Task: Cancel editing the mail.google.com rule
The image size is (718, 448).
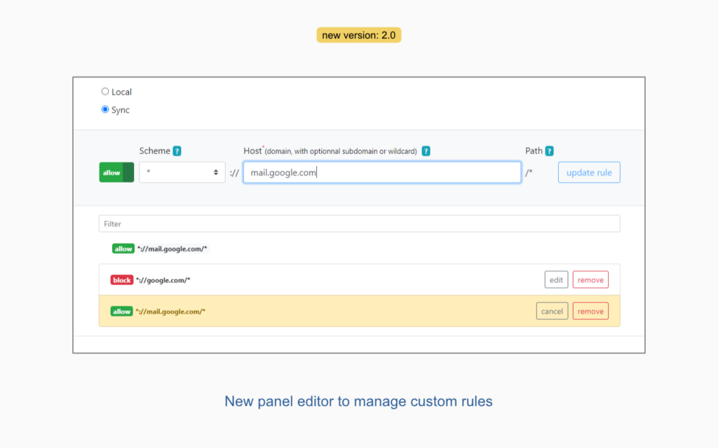Action: pos(552,311)
